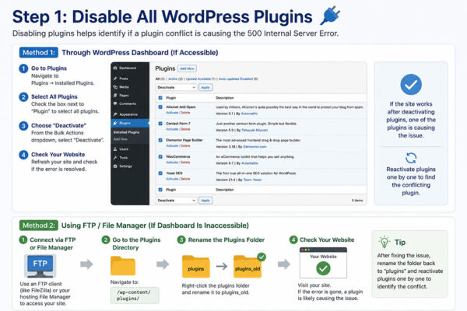Click the Dashboard icon in WordPress sidebar

(115, 68)
